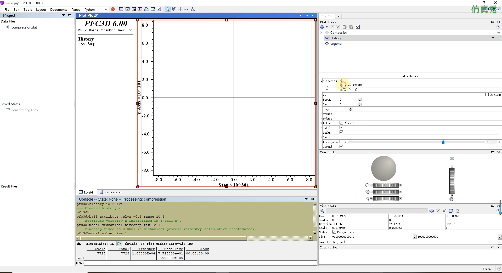Click the unlock icon in View Stats

[444, 211]
